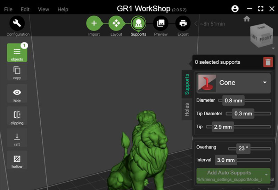Switch to the Holes tab
The image size is (278, 190).
[x=187, y=109]
